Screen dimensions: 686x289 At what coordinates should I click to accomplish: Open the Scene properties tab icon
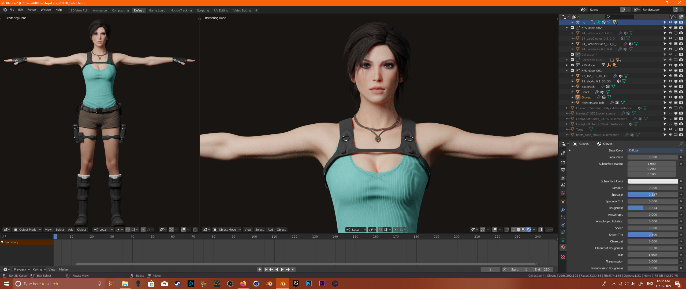pos(563,185)
